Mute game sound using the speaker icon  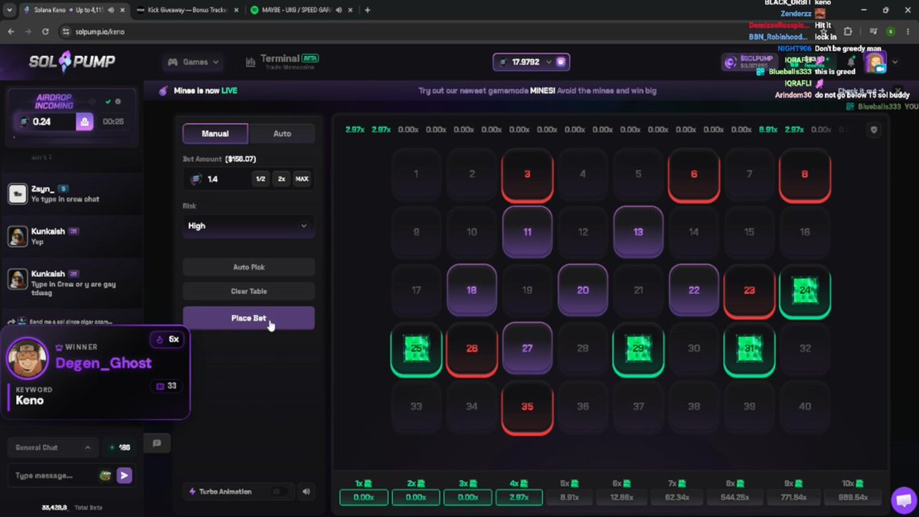[306, 492]
